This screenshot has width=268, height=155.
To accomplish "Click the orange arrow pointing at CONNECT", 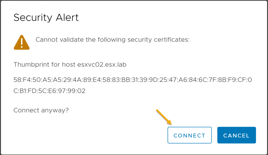I will click(x=164, y=117).
